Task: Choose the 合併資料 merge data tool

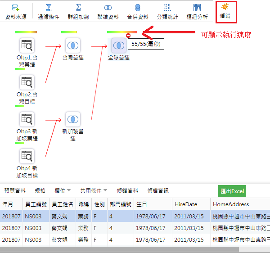Action: [x=138, y=12]
